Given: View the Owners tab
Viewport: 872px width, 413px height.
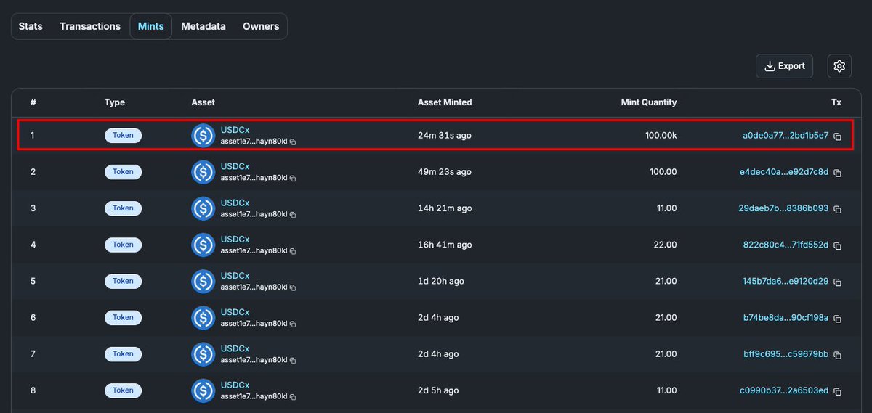Looking at the screenshot, I should pos(261,26).
